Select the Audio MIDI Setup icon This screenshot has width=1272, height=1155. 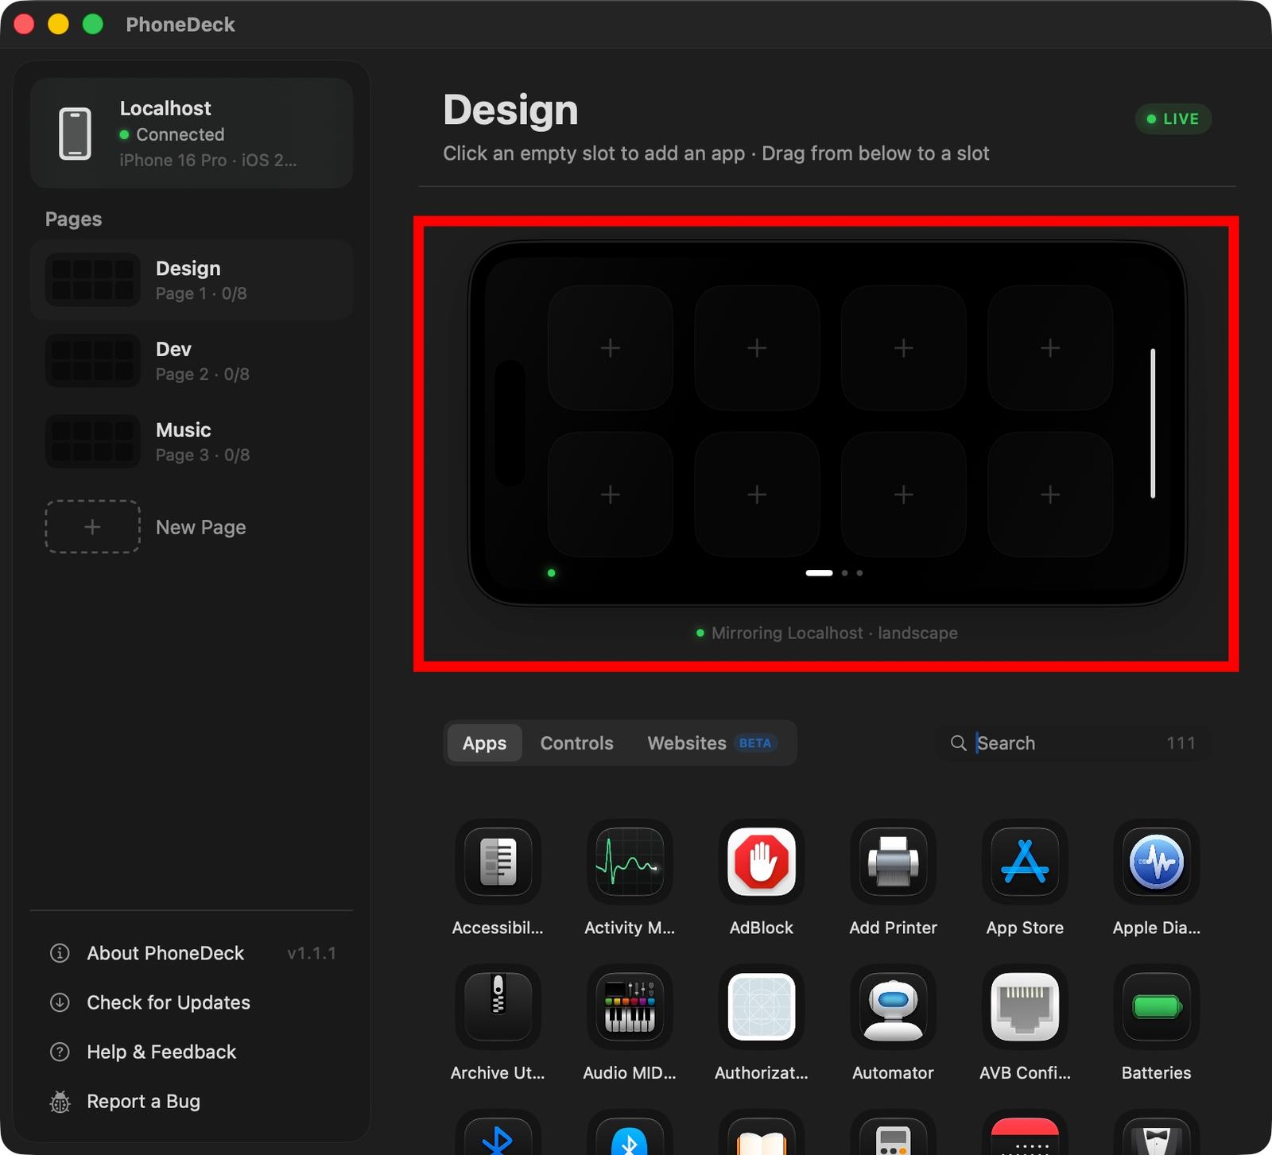[630, 1007]
